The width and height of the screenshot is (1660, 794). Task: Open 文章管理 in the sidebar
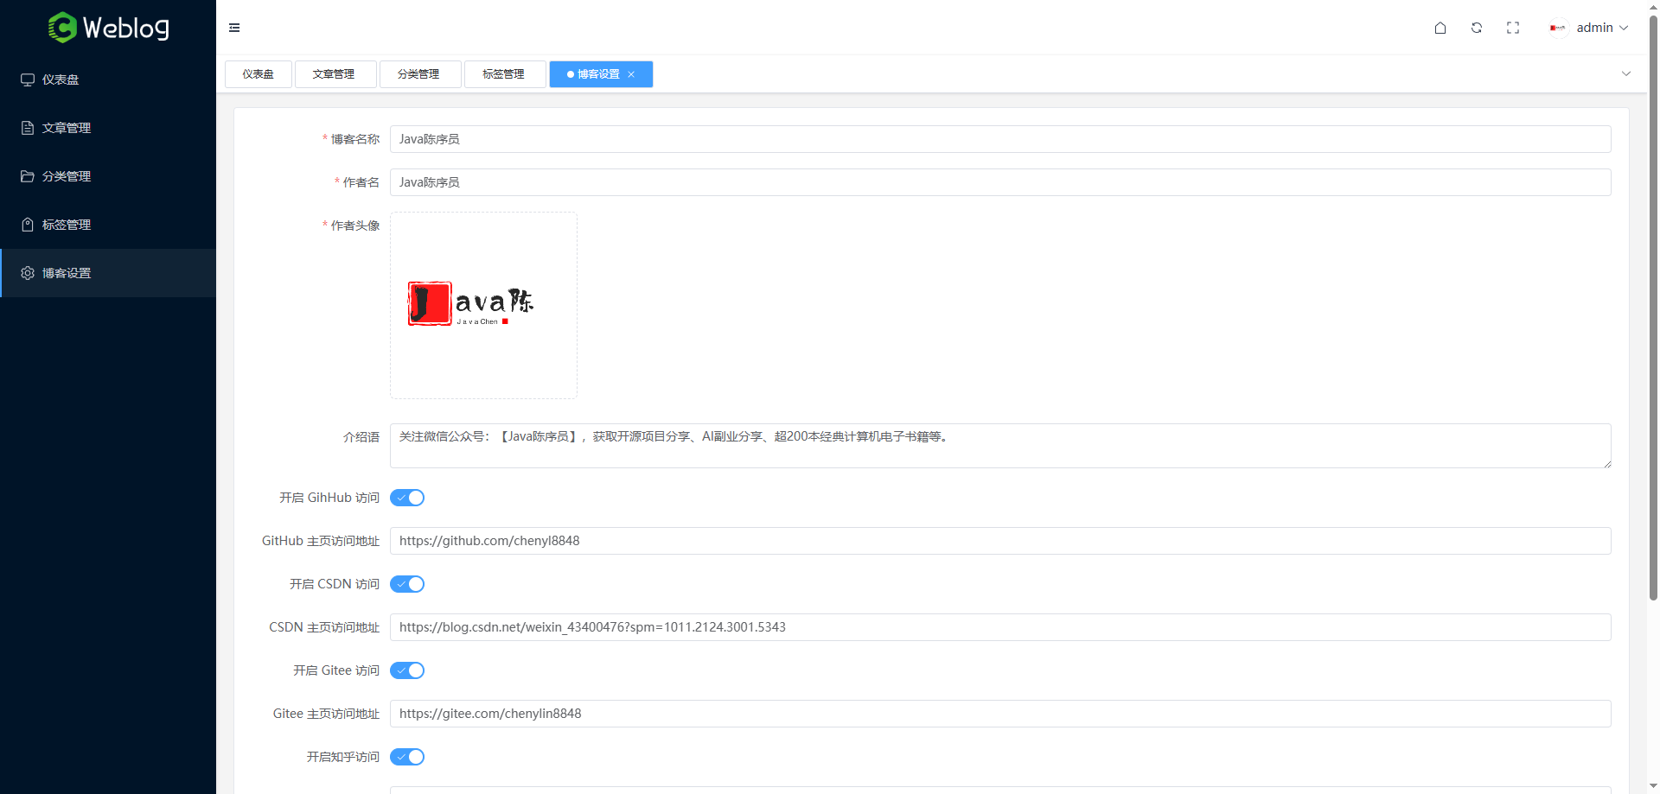click(x=67, y=128)
